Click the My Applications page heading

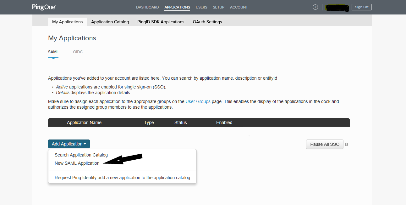[72, 38]
